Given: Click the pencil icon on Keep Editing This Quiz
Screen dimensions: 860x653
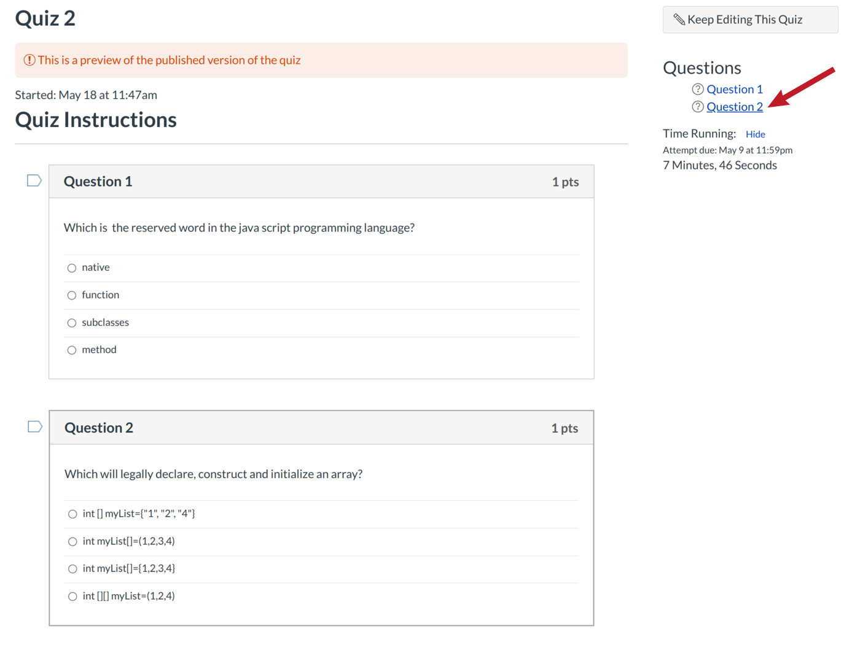Looking at the screenshot, I should [679, 19].
